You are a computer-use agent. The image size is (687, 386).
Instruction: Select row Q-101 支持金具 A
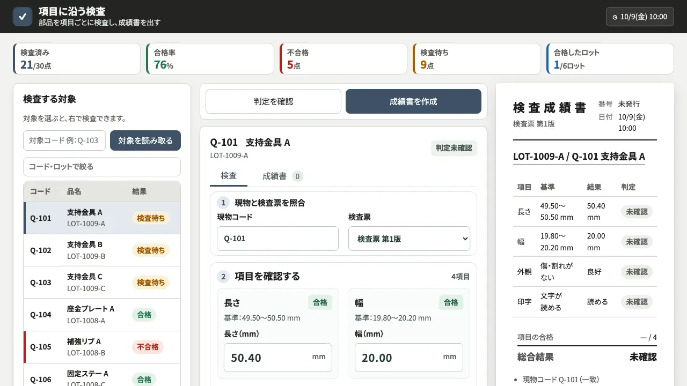(102, 218)
